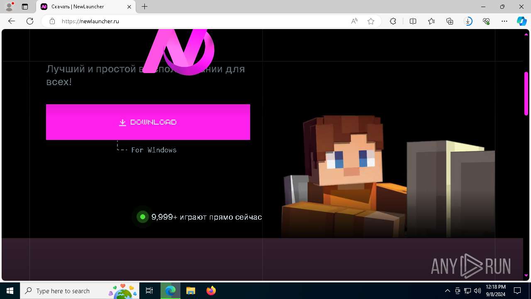The width and height of the screenshot is (531, 299).
Task: Open Task View on taskbar
Action: tap(150, 291)
